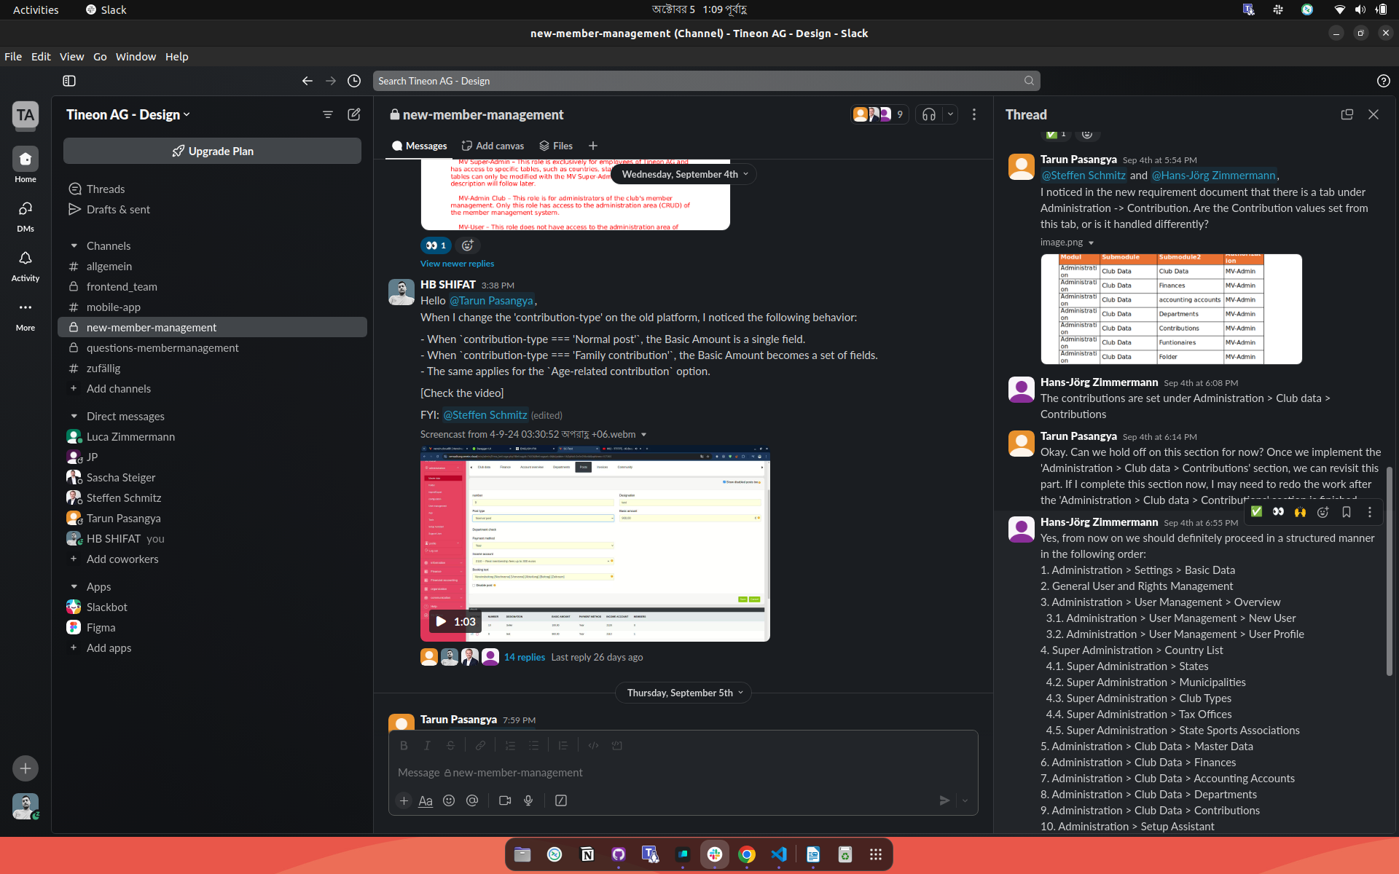The width and height of the screenshot is (1399, 874).
Task: Open huddle options dropdown arrow
Action: point(950,114)
